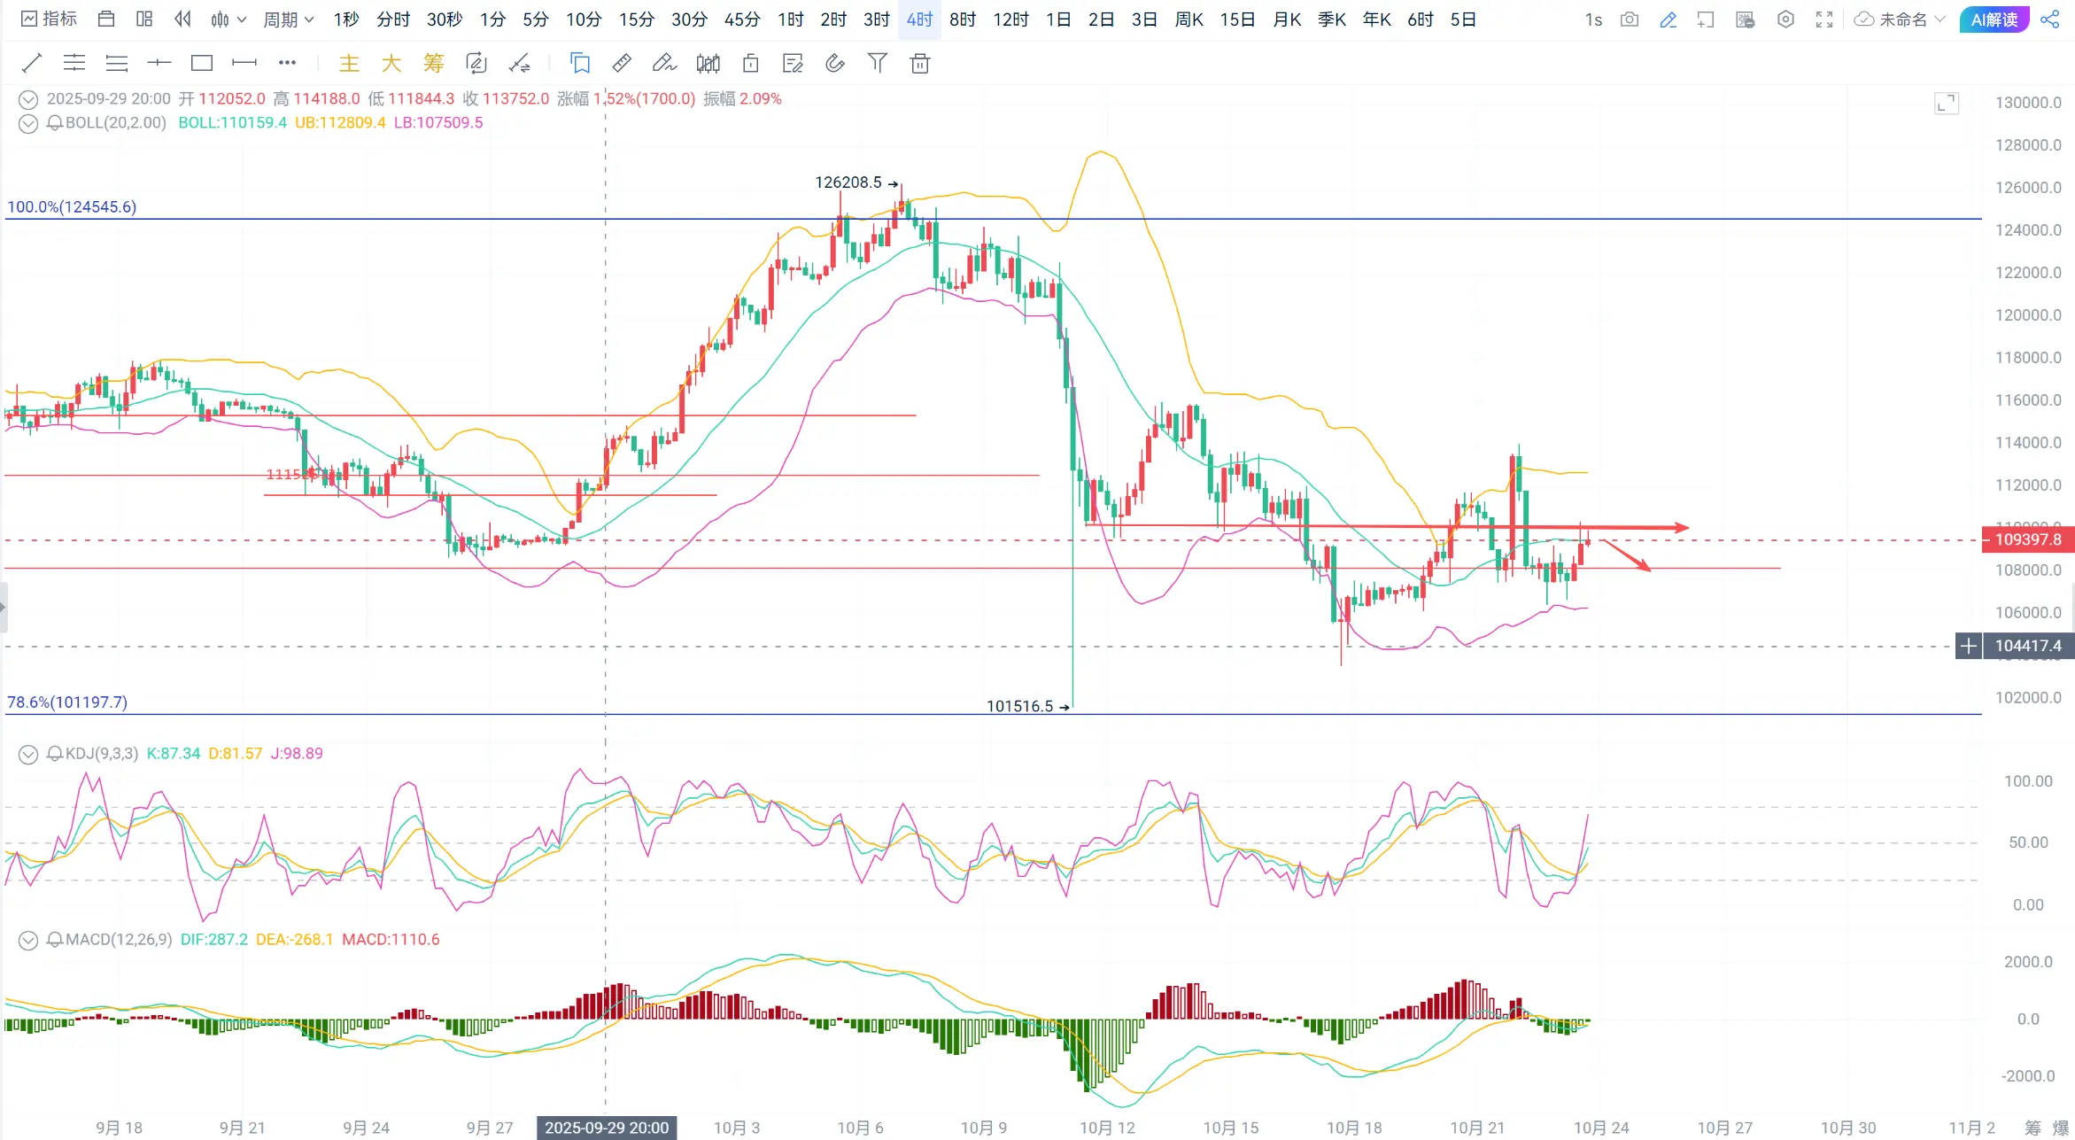
Task: Click the ruler measurement tool
Action: [x=622, y=63]
